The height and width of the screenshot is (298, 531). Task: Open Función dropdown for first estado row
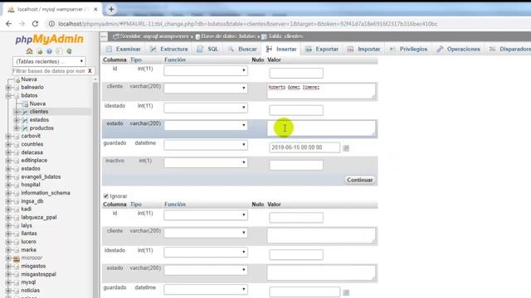[x=206, y=125]
